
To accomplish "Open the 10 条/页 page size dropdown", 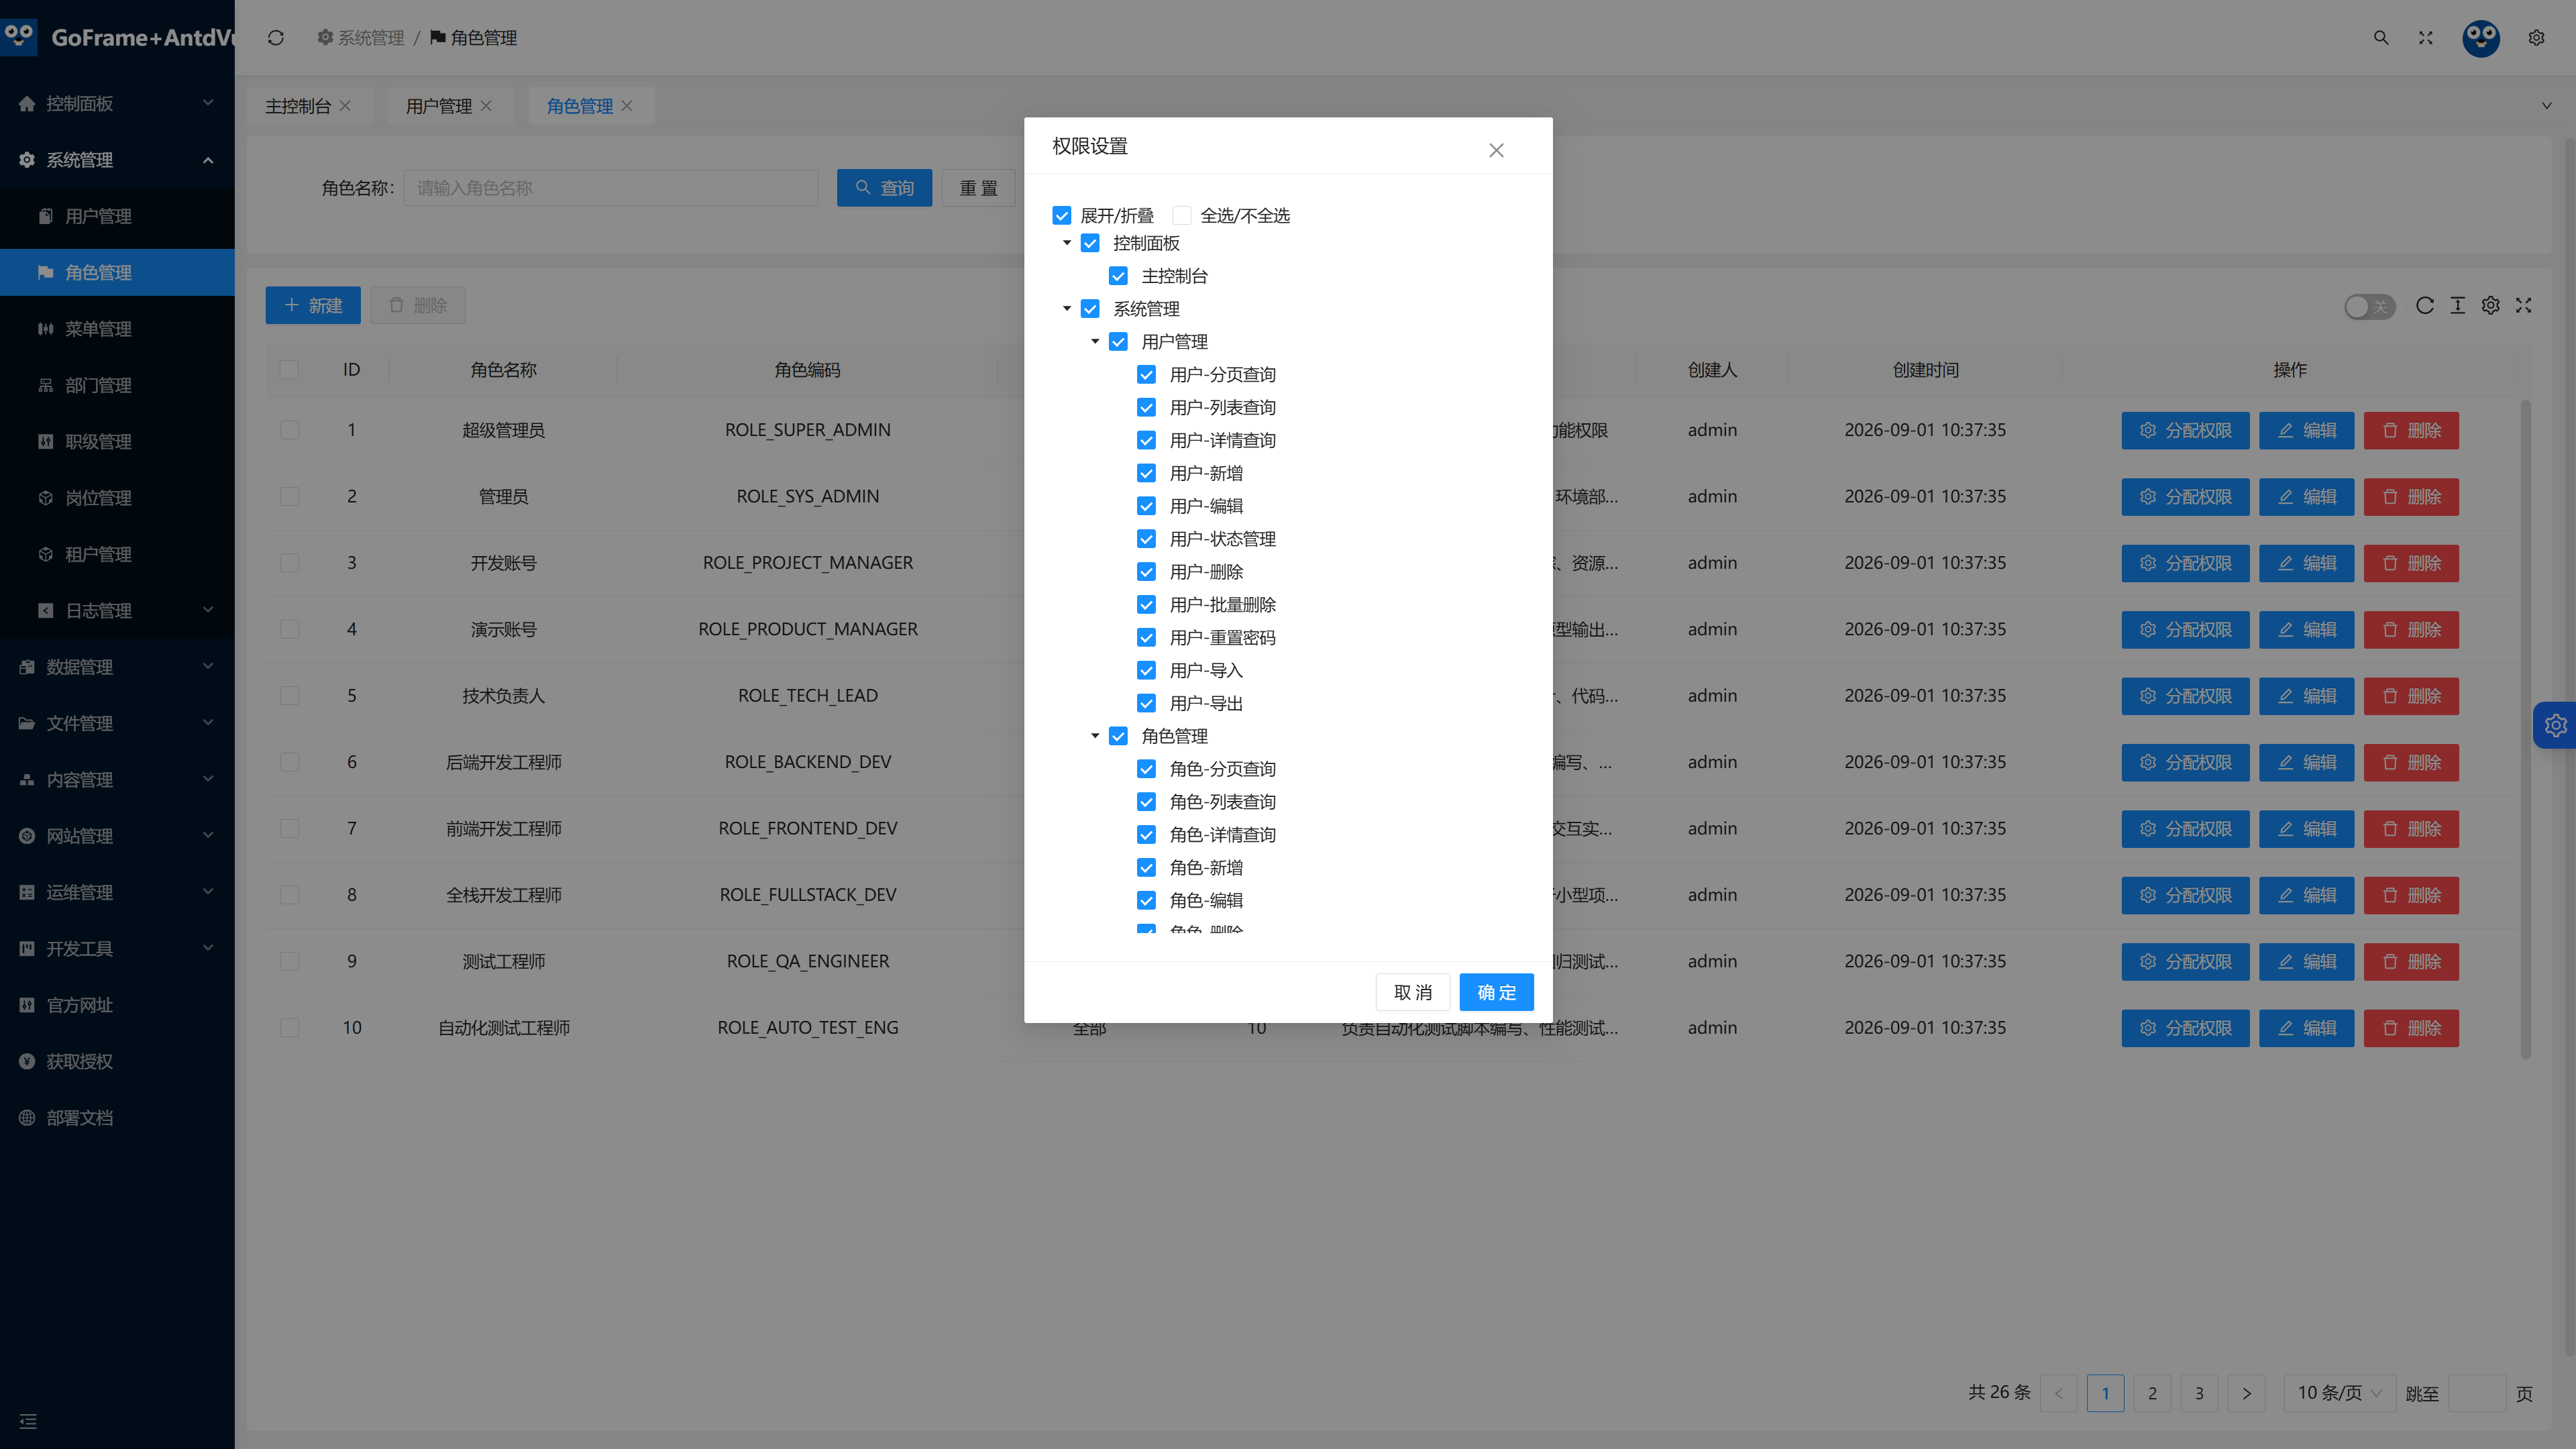I will 2339,1393.
